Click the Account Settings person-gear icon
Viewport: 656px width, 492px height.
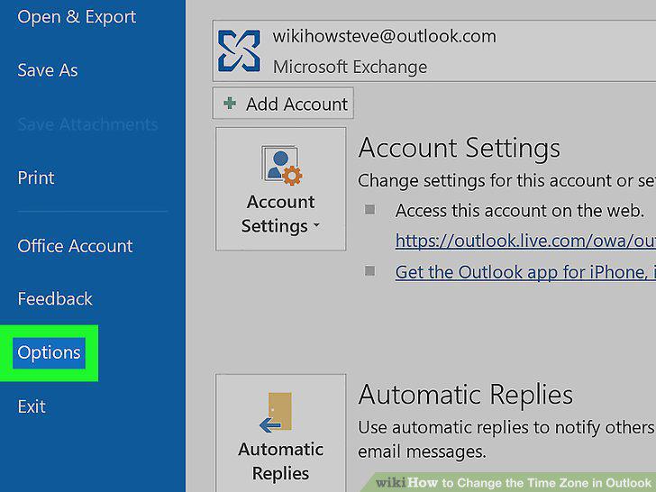[x=281, y=166]
